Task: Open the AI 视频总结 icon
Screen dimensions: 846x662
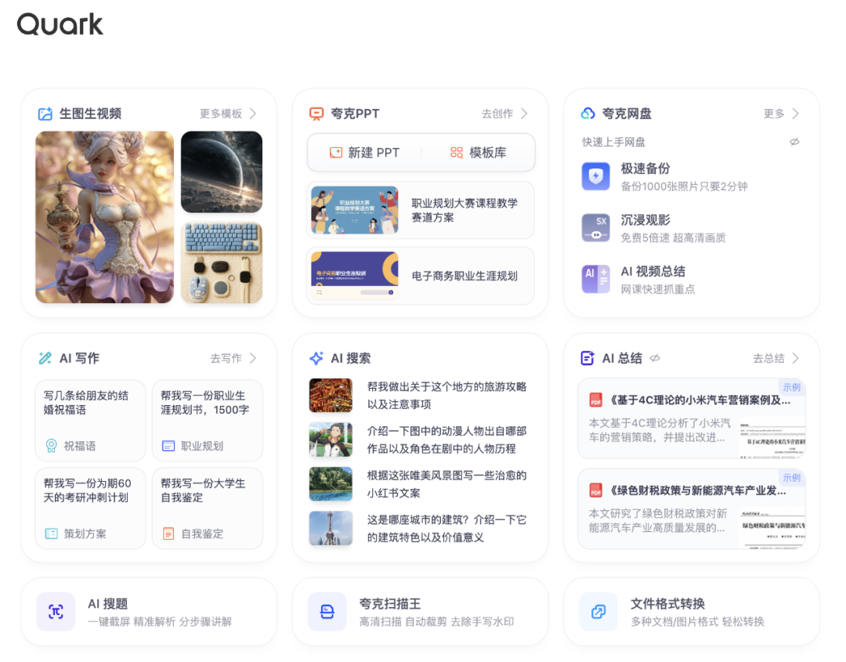Action: pos(595,279)
